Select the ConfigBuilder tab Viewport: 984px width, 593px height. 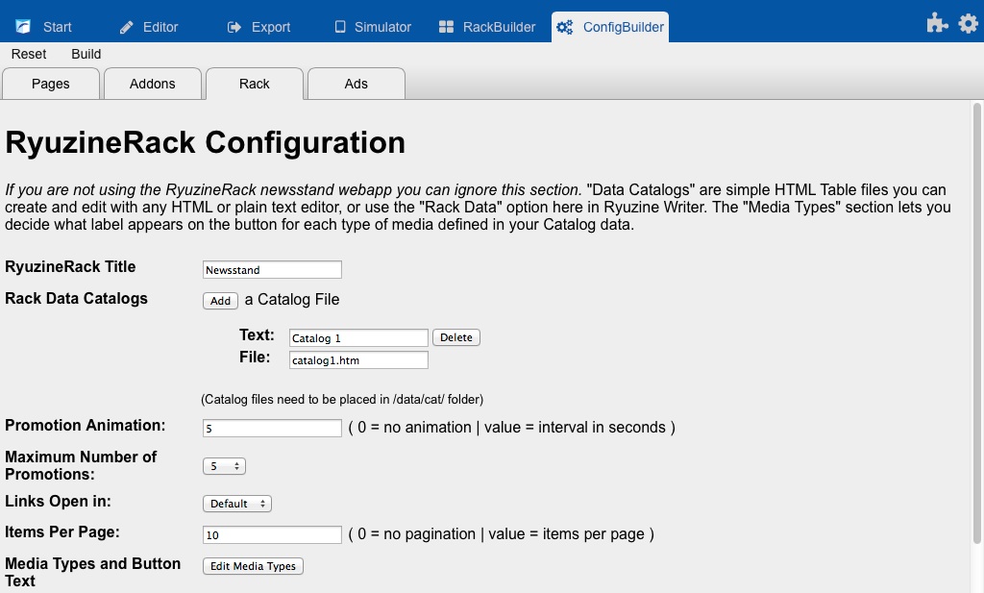tap(610, 27)
